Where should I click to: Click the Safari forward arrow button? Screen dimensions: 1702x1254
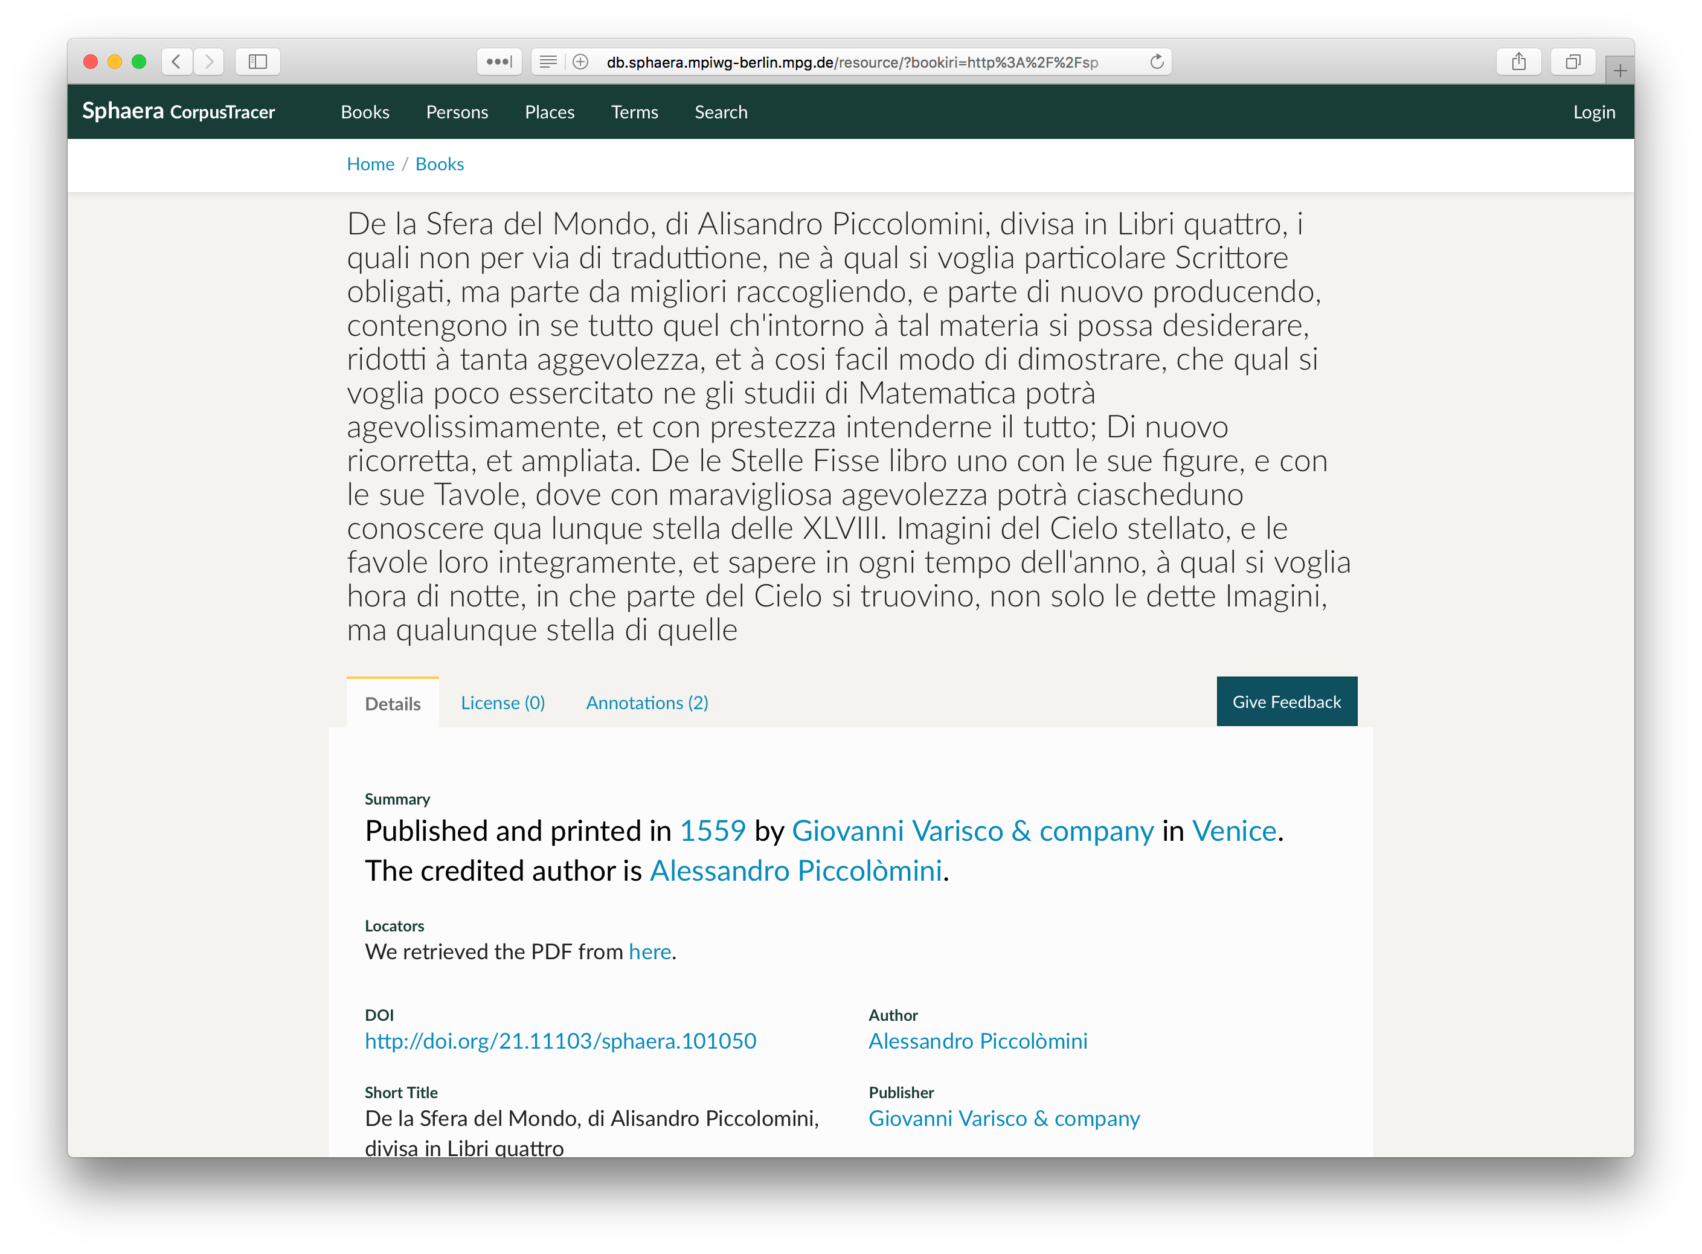click(x=210, y=62)
